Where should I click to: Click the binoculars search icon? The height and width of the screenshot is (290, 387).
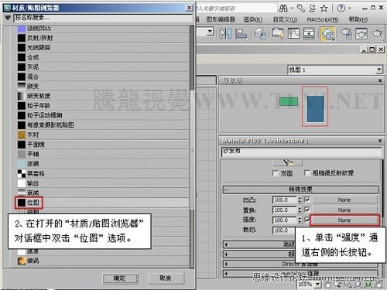coord(283,9)
